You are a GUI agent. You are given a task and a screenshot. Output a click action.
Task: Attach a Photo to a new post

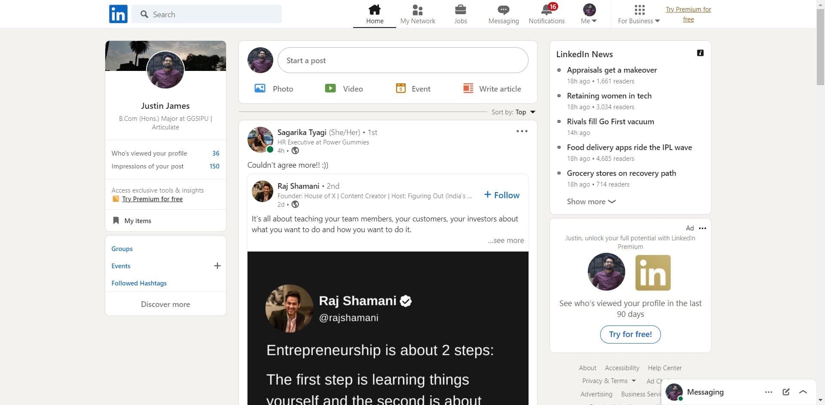point(273,89)
